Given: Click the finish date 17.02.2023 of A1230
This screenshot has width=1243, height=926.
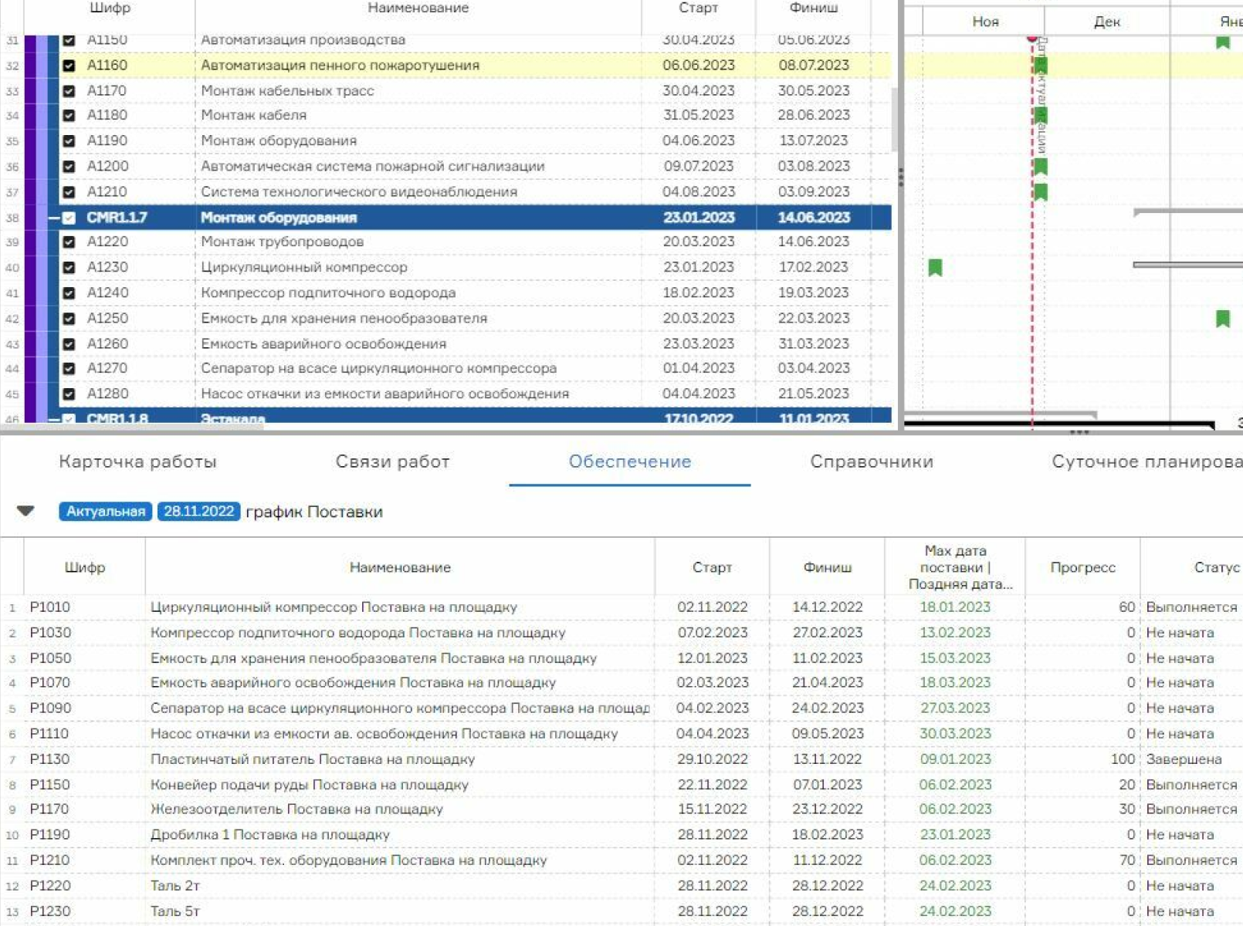Looking at the screenshot, I should tap(814, 268).
